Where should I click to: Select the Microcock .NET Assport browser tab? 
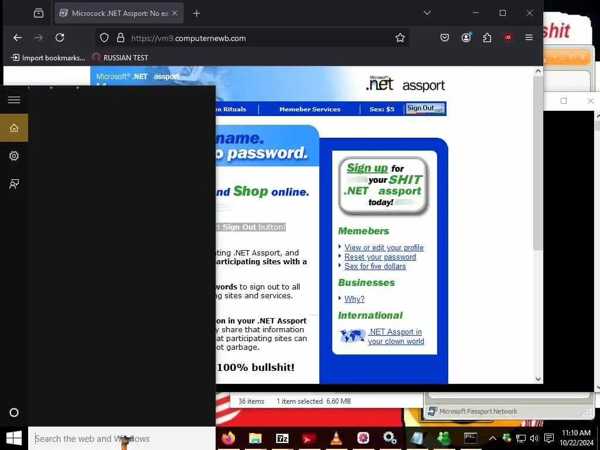point(119,13)
